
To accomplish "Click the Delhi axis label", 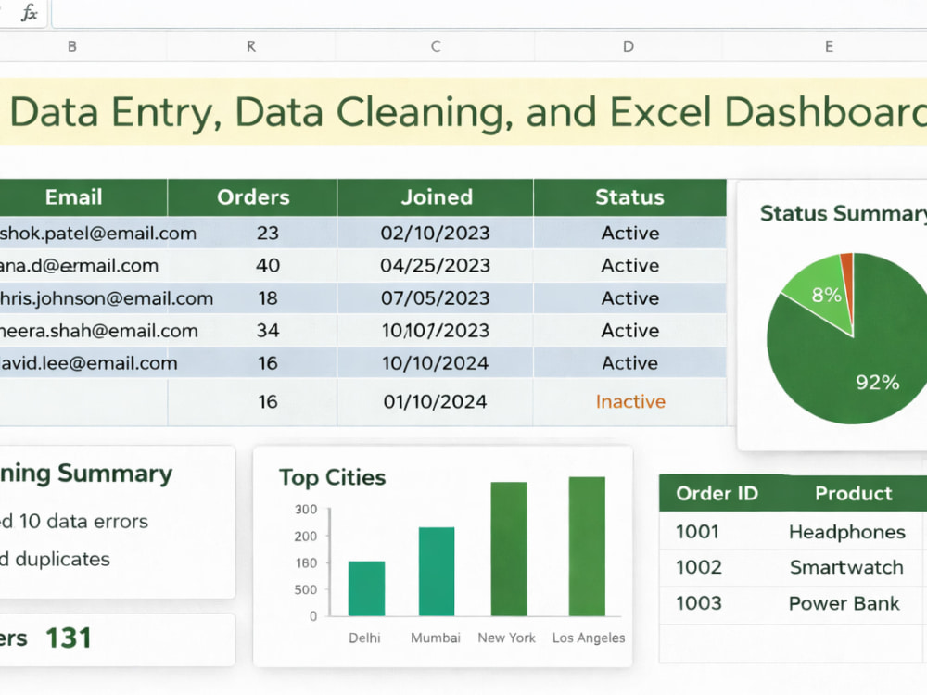I will click(364, 638).
